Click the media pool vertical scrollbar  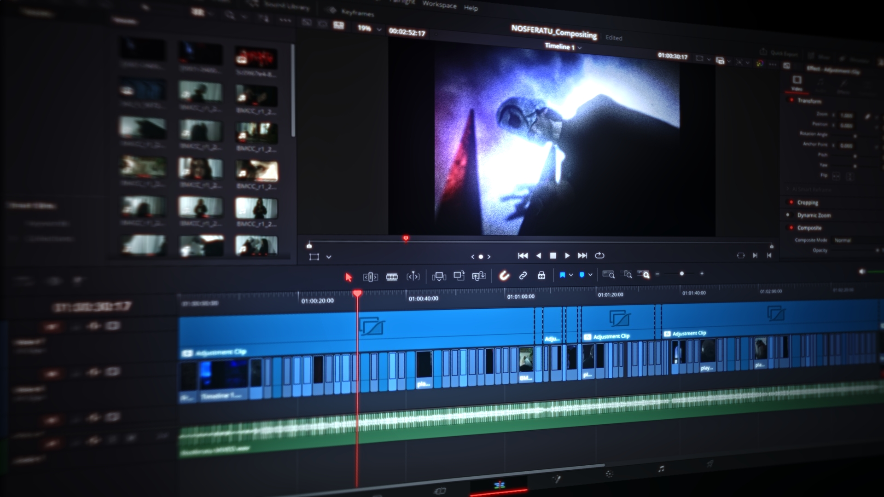click(x=293, y=91)
